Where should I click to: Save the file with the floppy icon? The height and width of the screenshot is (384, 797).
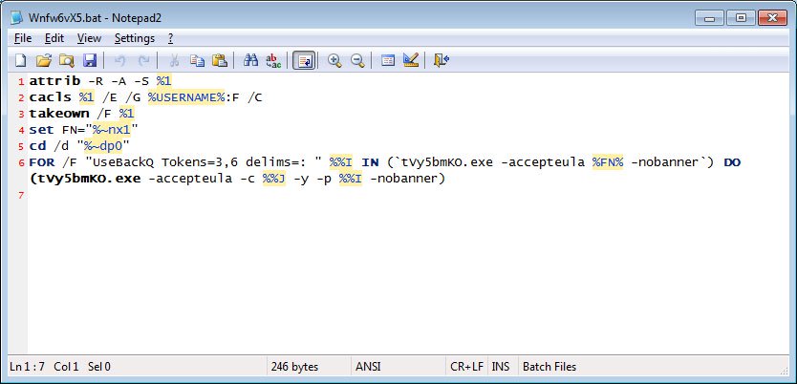90,60
